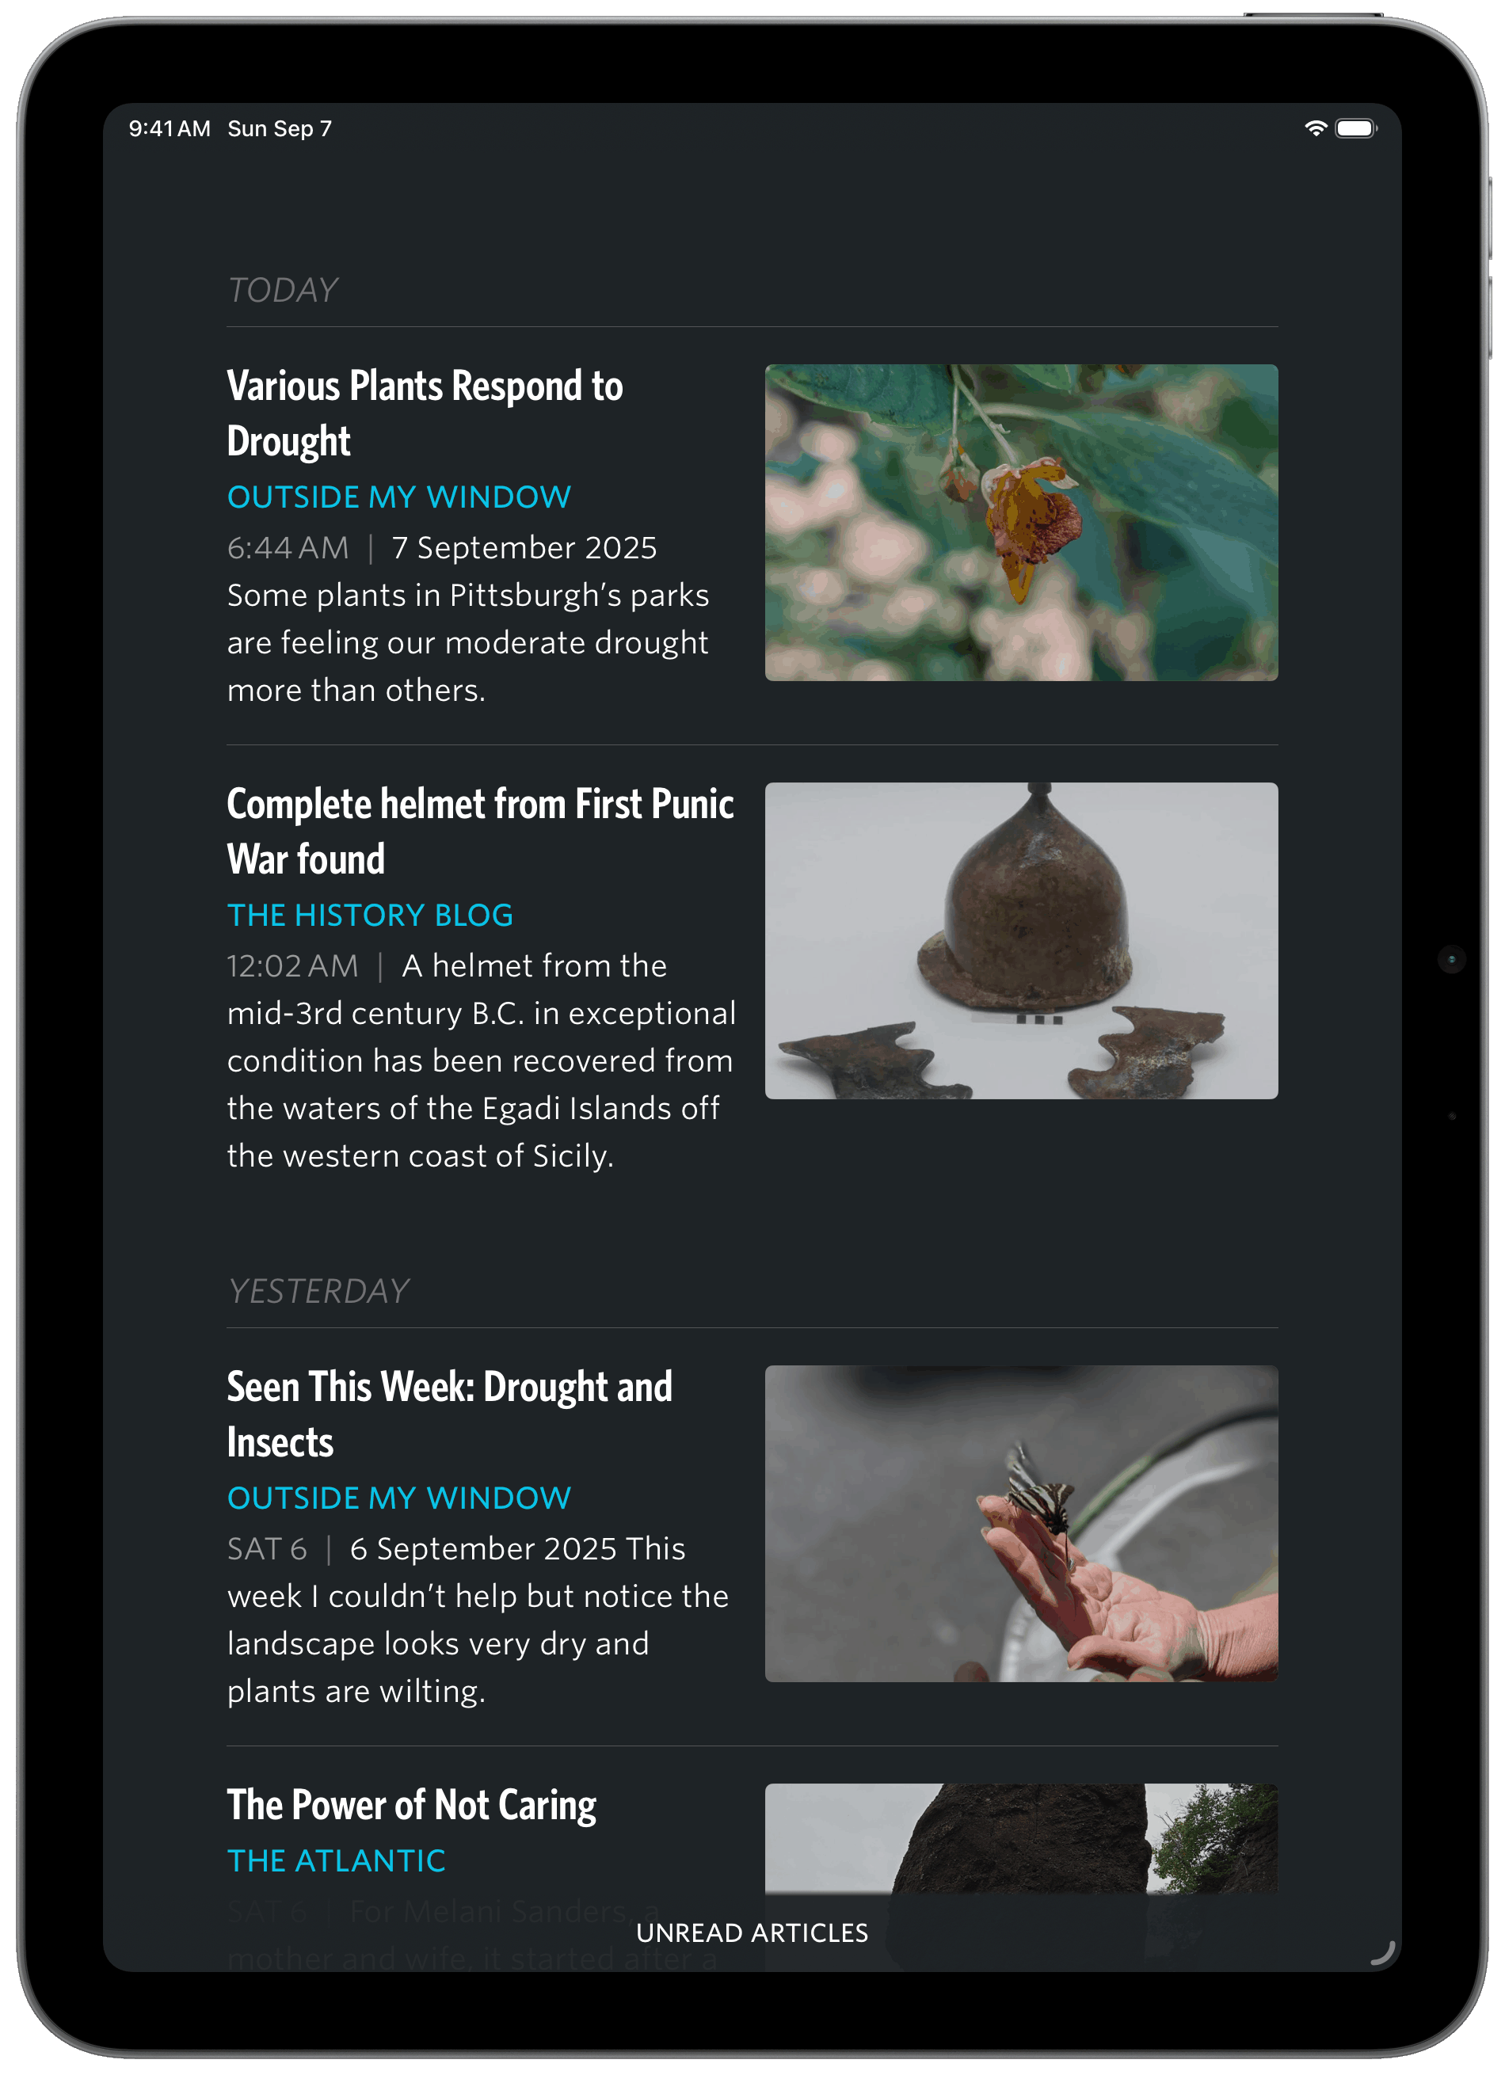Screen dimensions: 1505x2075
Task: Tap the Wi-Fi status icon
Action: click(x=1315, y=129)
